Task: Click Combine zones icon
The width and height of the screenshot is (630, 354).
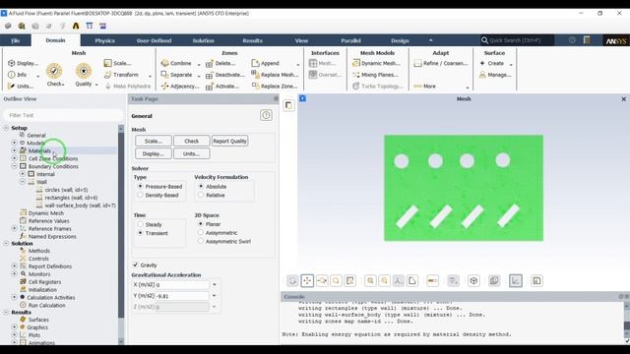Action: (164, 63)
